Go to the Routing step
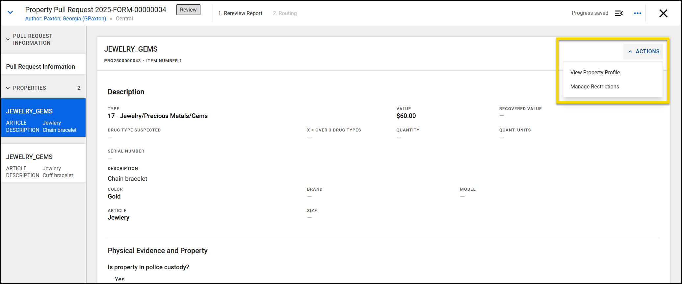Viewport: 682px width, 284px height. pos(284,13)
